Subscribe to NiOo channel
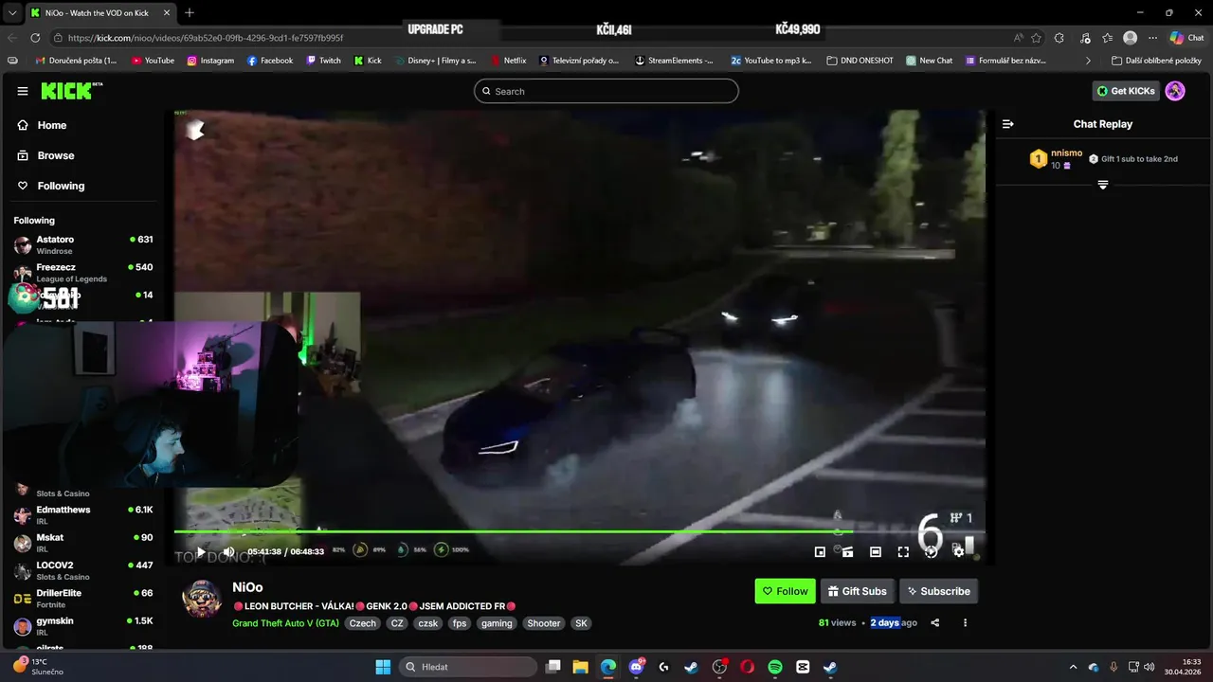 coord(938,591)
